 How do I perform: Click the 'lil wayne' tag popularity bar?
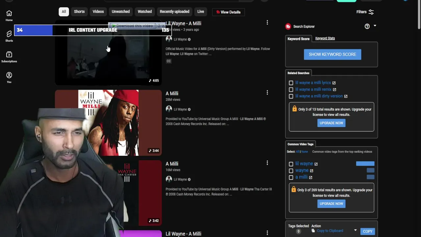coord(365,164)
